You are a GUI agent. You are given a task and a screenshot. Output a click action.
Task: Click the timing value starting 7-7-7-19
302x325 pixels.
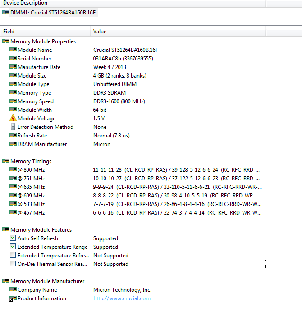177,204
